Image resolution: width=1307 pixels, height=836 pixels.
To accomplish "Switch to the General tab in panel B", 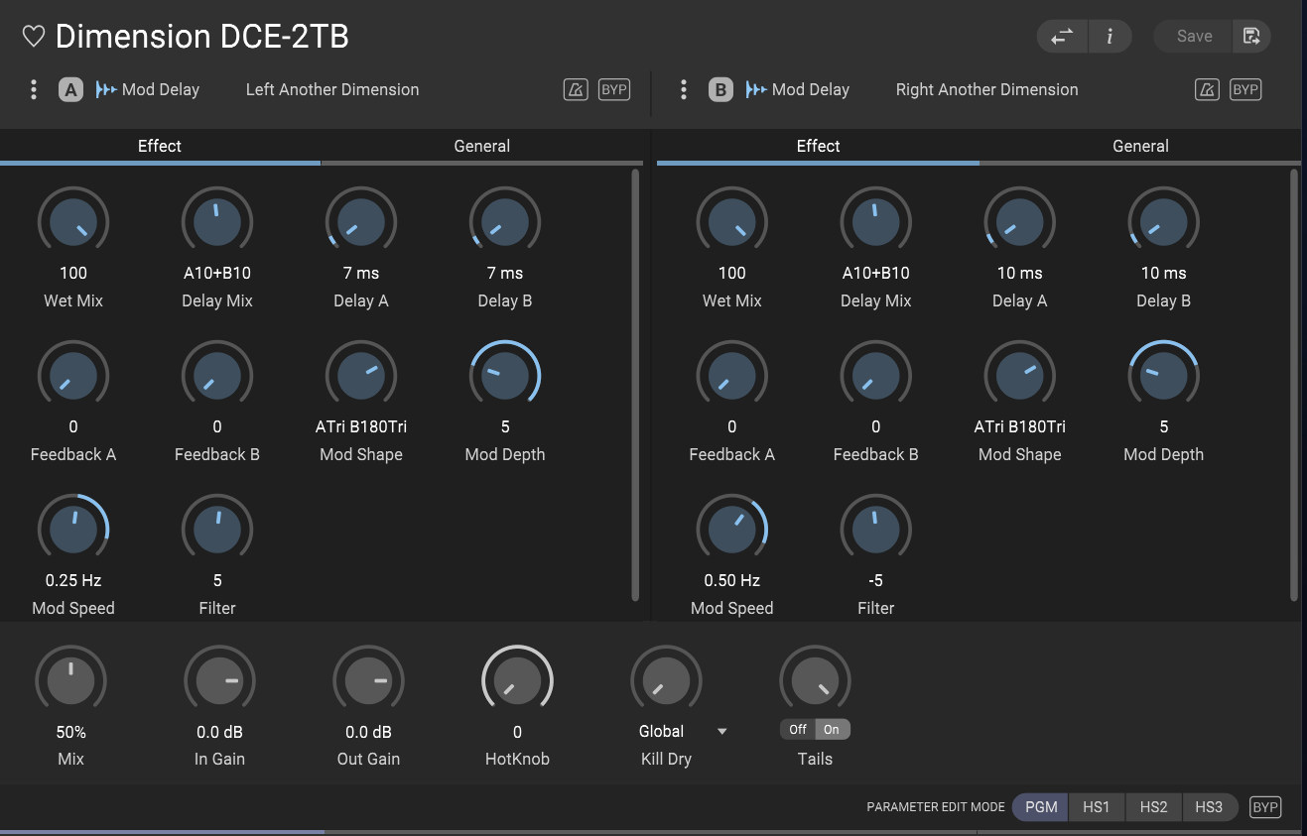I will [x=1140, y=147].
